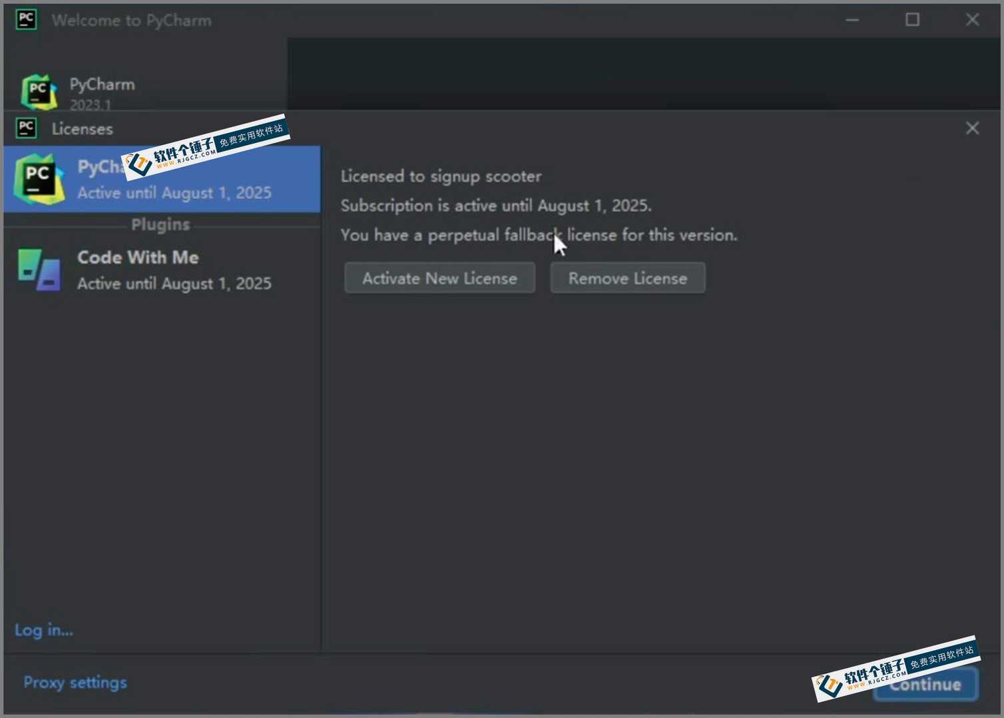Click the Activate New License button
The height and width of the screenshot is (718, 1004).
[439, 278]
